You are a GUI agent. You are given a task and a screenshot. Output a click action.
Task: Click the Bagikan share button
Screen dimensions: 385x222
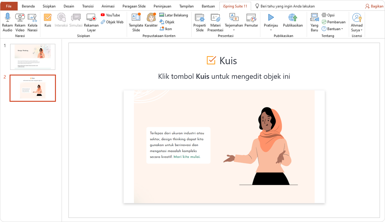374,6
